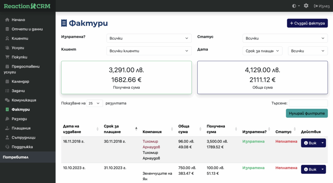Click the Плащания sidebar icon
The width and height of the screenshot is (333, 183).
[7, 128]
